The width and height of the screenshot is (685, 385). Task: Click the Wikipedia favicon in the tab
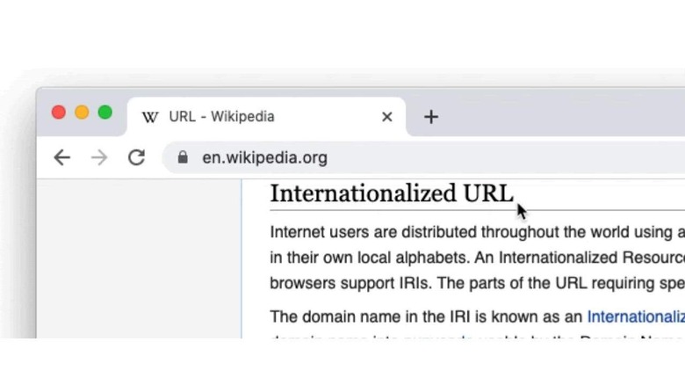pyautogui.click(x=150, y=117)
